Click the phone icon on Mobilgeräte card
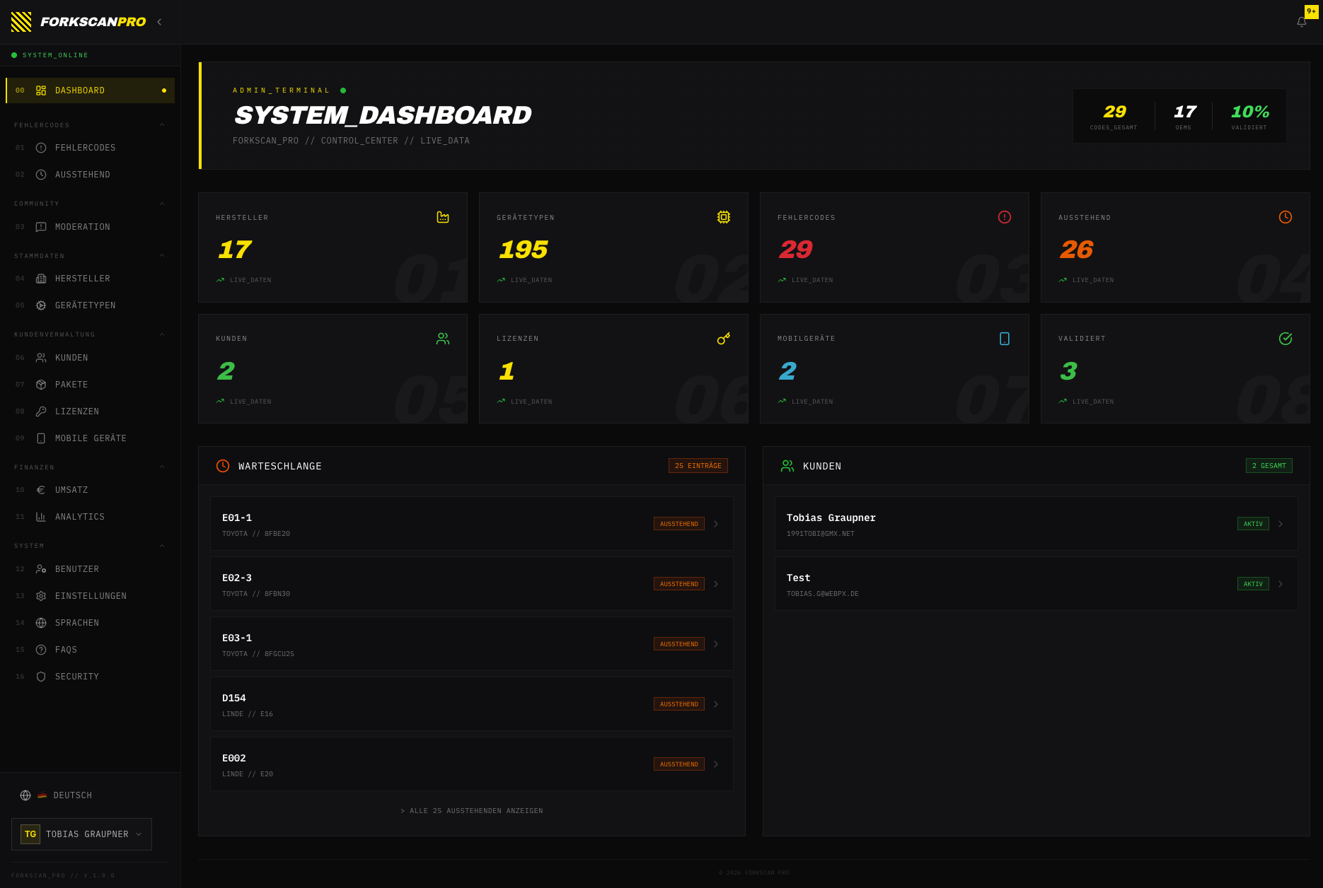 1004,339
